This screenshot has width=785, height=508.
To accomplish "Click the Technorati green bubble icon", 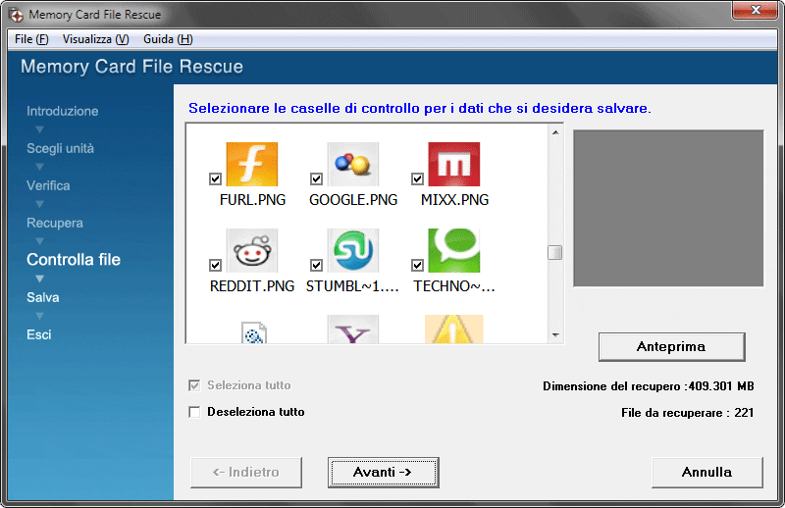I will 454,250.
